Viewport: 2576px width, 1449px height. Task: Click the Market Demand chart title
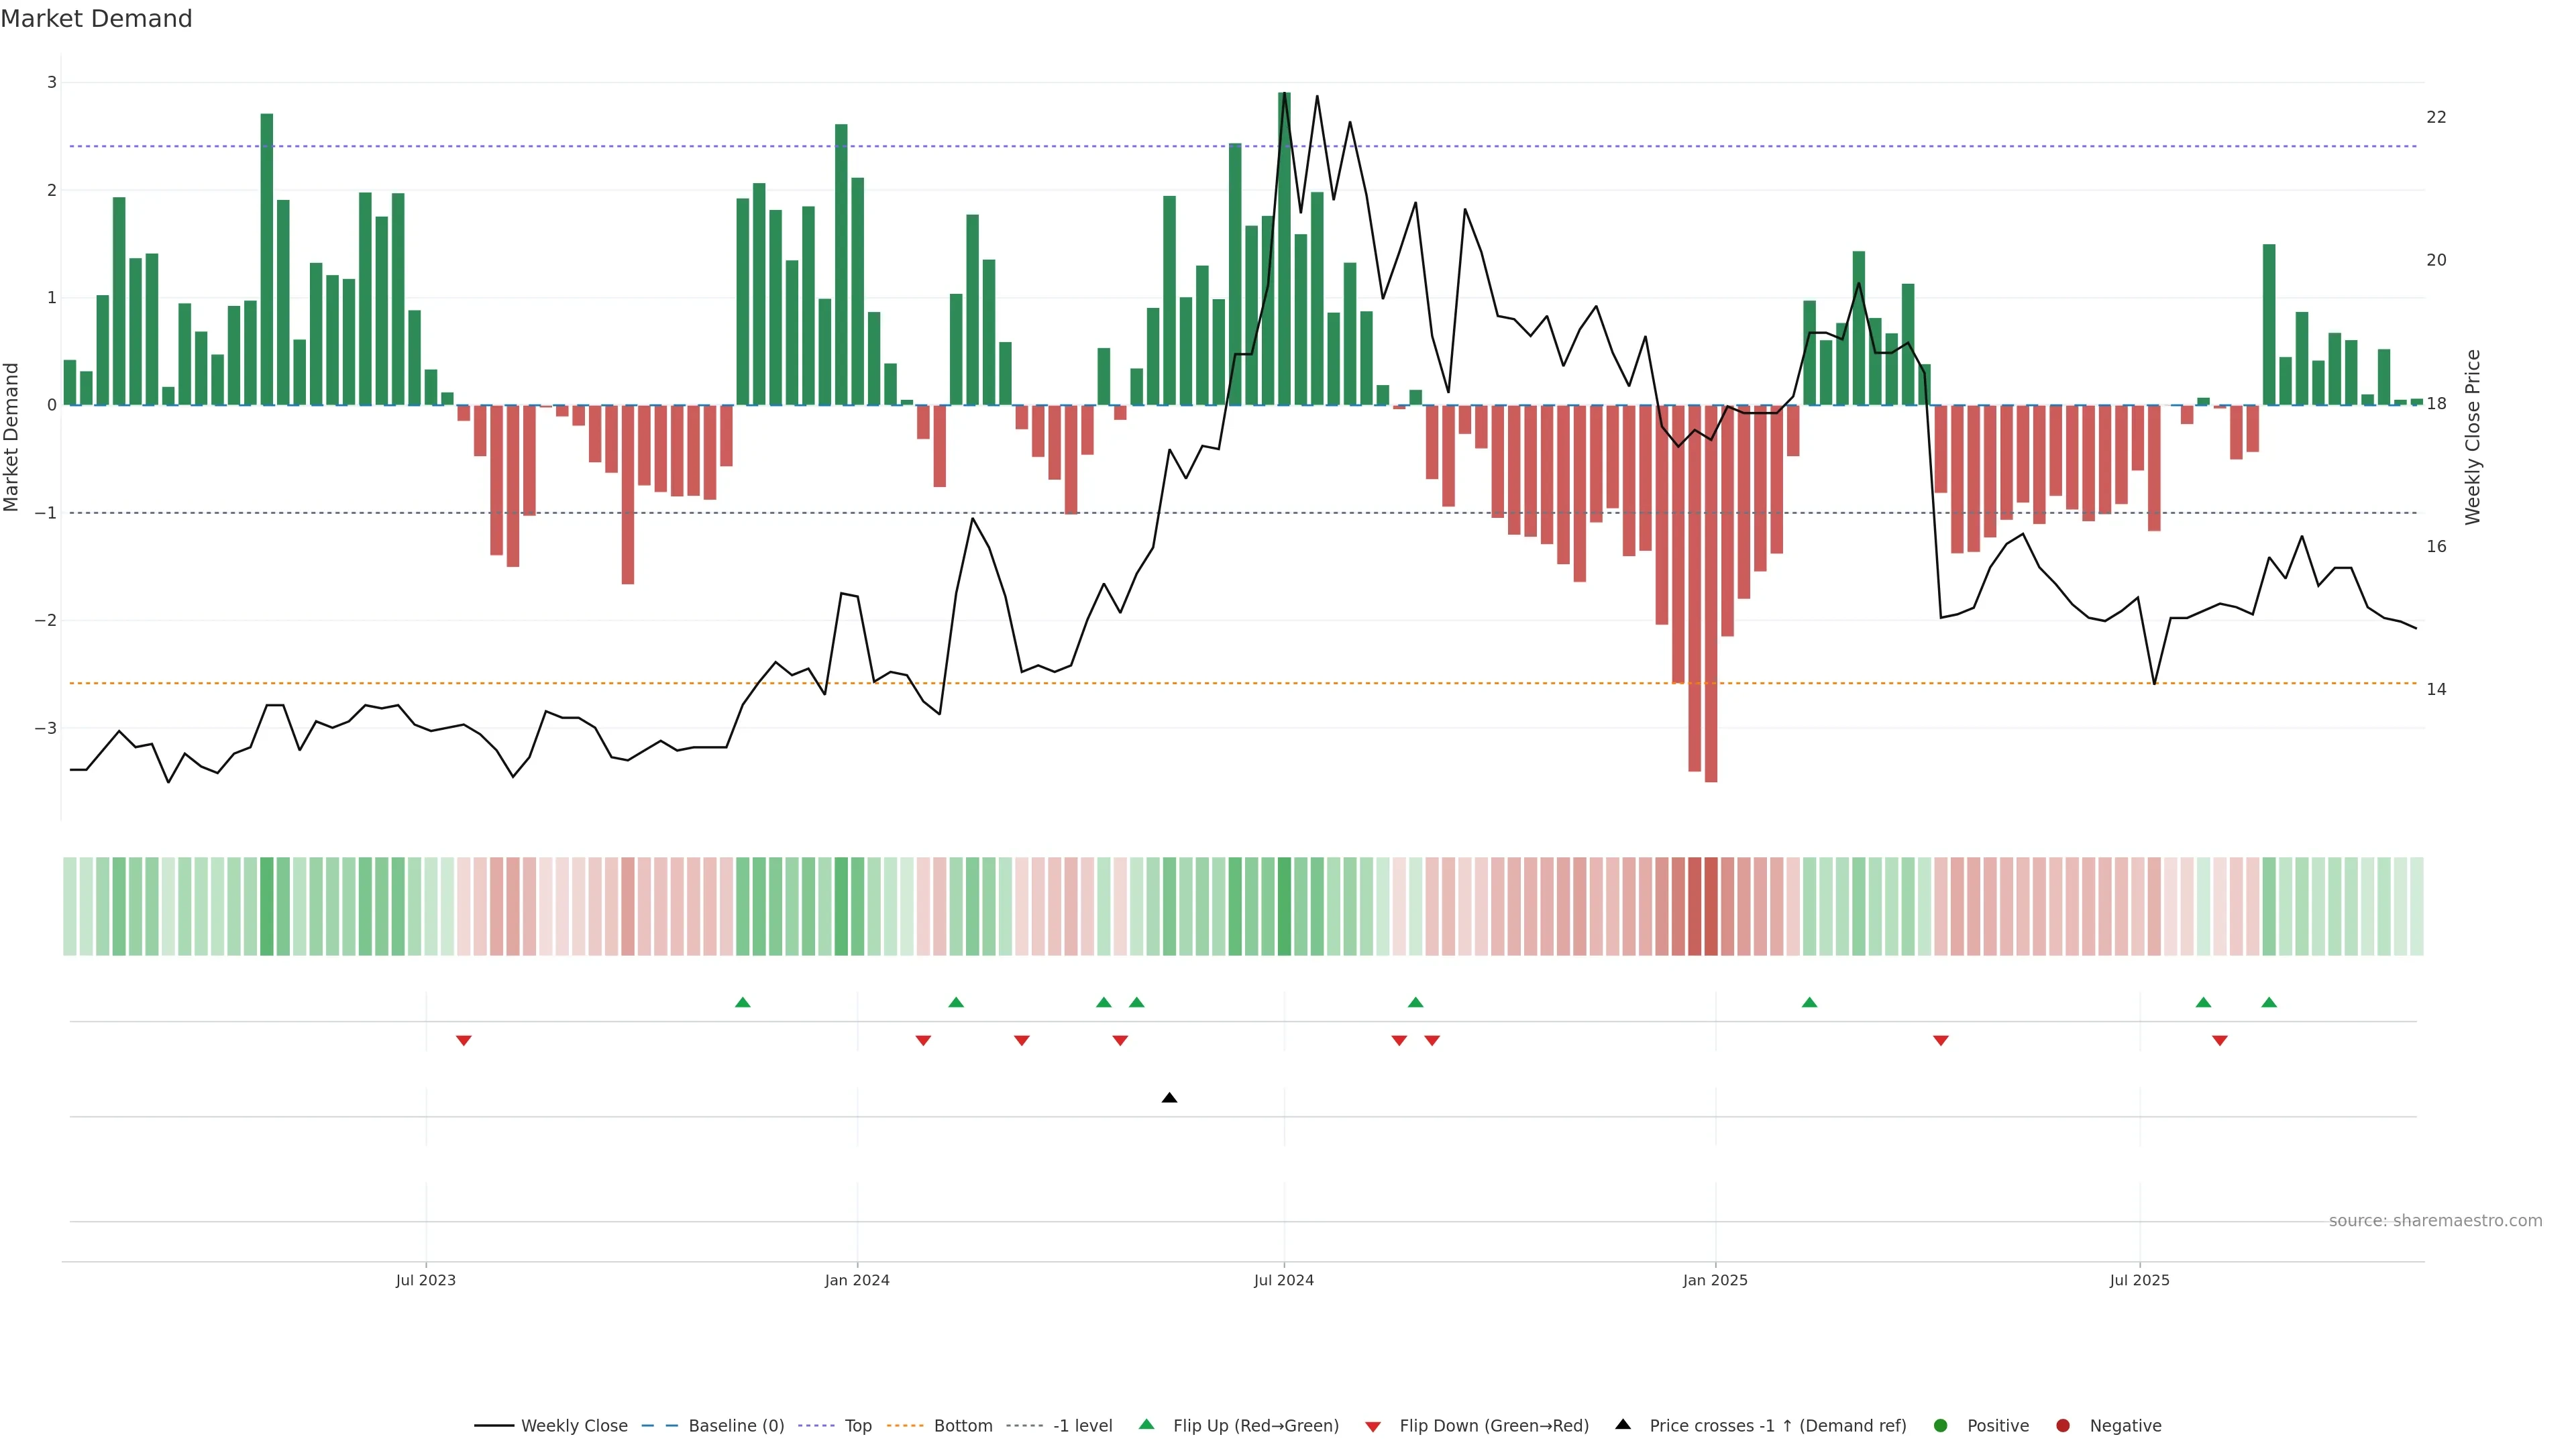96,19
